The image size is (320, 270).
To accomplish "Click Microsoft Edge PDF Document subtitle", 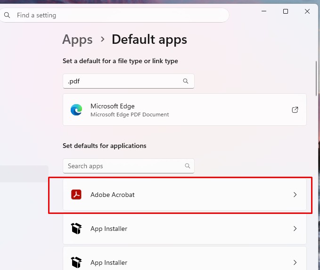I will coord(130,115).
